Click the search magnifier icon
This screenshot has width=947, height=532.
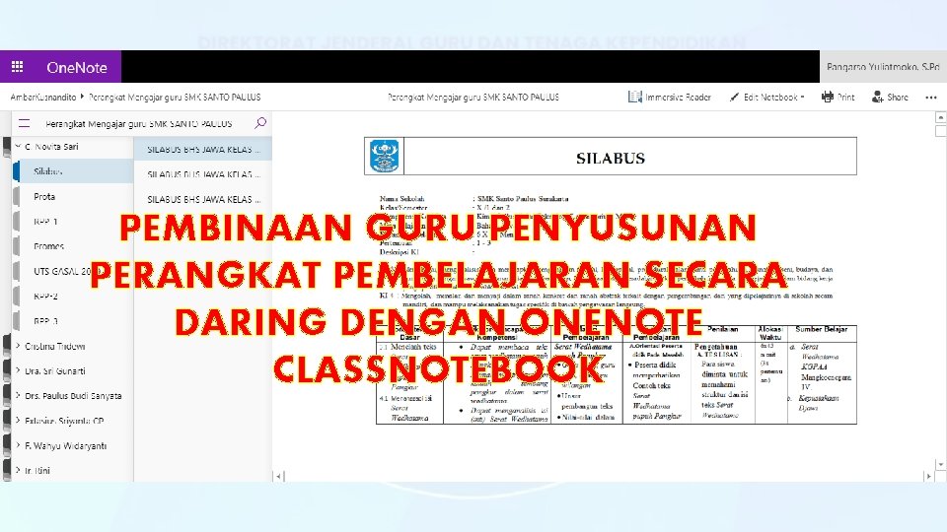point(260,123)
